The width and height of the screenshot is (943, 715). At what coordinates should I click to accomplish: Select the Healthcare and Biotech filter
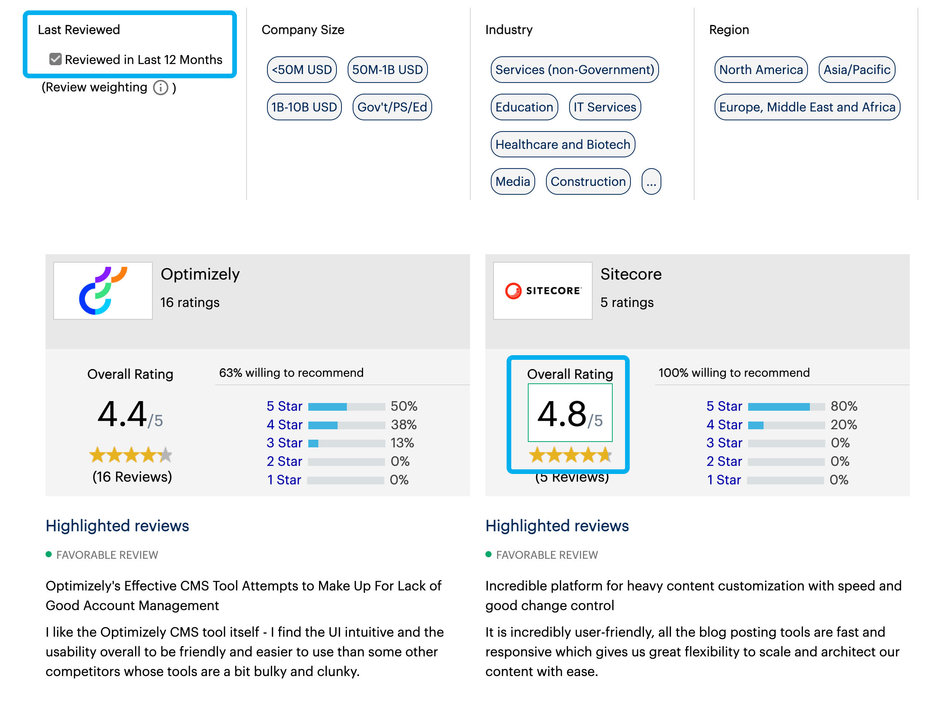click(563, 145)
